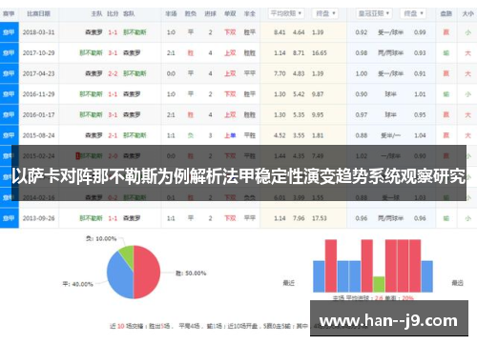Click the pie label 胜: 50.00%
Image resolution: width=477 pixels, height=345 pixels.
point(191,274)
